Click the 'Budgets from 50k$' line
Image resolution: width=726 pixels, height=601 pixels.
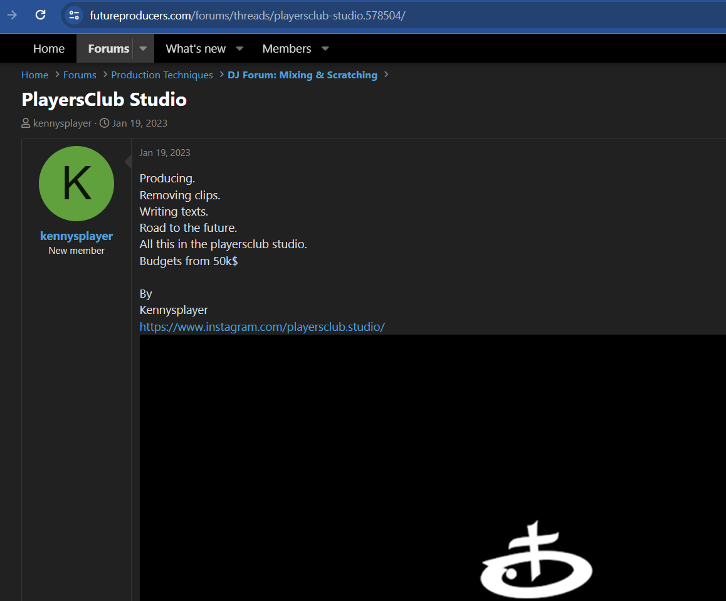click(189, 261)
